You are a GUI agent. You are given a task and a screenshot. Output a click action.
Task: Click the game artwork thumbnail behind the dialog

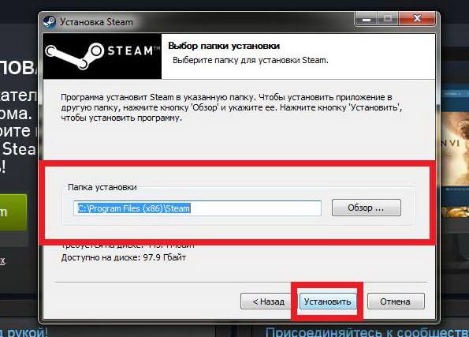pos(455,150)
